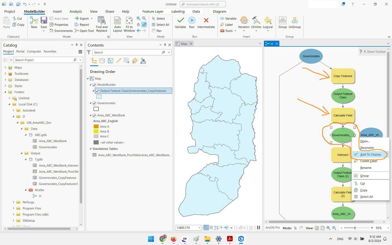Toggle Area_ABC_WestBank layer visibility checkbox
This screenshot has height=245, width=392.
coord(94,115)
